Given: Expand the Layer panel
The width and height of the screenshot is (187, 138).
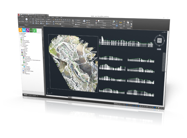Looking at the screenshot, I should pos(63,26).
